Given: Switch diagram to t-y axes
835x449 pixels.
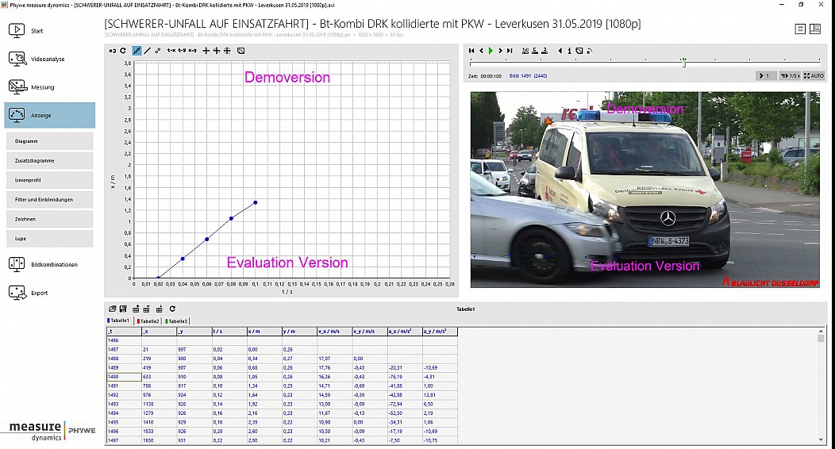Looking at the screenshot, I should pyautogui.click(x=182, y=51).
